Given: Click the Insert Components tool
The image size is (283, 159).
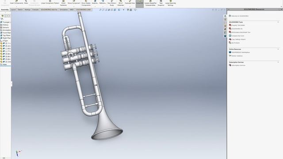Looking at the screenshot, I should pyautogui.click(x=16, y=2).
